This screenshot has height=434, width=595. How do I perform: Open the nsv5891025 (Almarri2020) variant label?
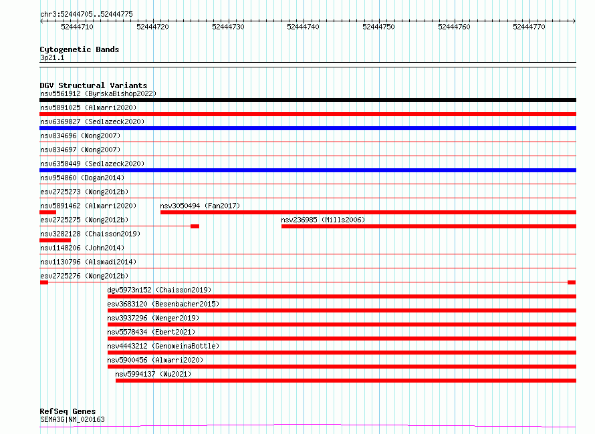point(88,107)
